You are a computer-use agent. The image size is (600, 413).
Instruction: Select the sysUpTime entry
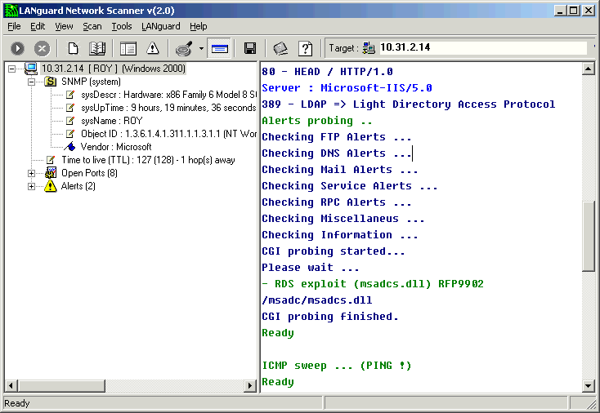click(x=168, y=108)
